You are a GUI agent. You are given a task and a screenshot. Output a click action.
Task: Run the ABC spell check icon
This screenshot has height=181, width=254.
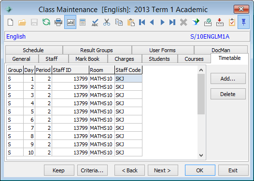95,22
